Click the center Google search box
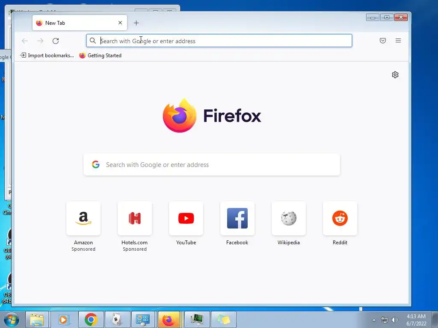This screenshot has height=328, width=438. click(x=212, y=164)
